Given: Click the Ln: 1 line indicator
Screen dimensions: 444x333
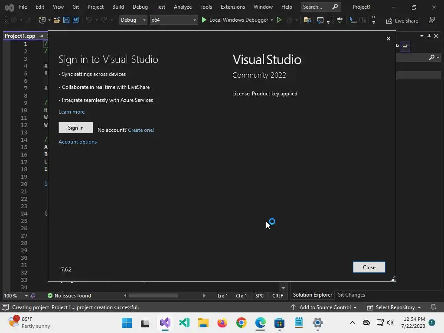Looking at the screenshot, I should click(222, 296).
